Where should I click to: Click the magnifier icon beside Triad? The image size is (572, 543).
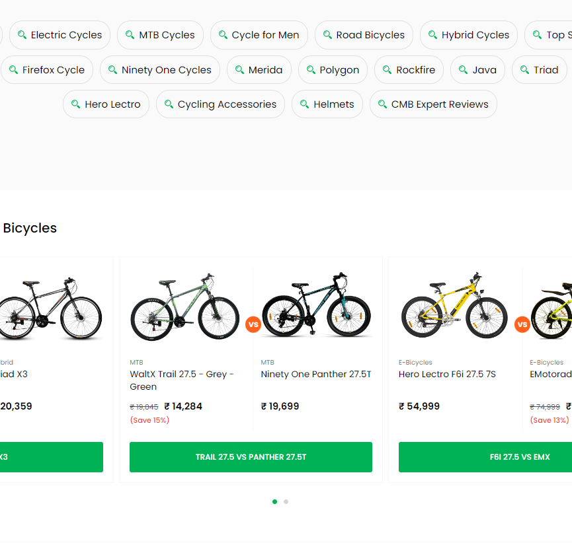524,69
